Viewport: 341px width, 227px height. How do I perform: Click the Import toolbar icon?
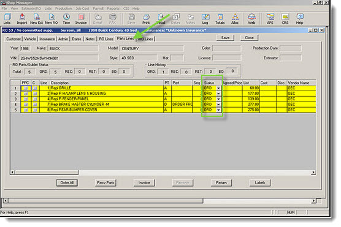(x=21, y=19)
